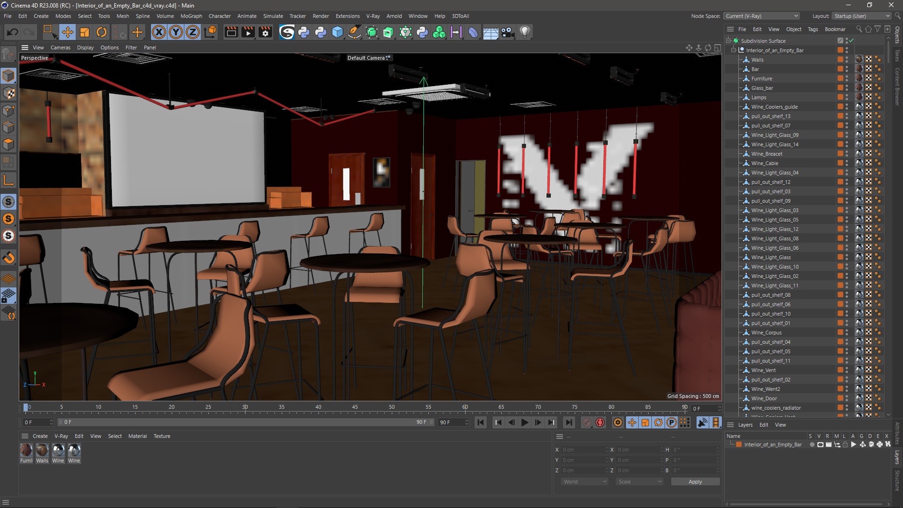Screen dimensions: 903x508
Task: Click the Undo arrow icon
Action: click(13, 32)
